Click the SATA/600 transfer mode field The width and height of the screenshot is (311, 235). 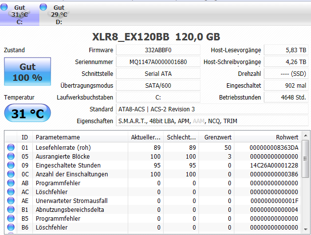click(158, 86)
